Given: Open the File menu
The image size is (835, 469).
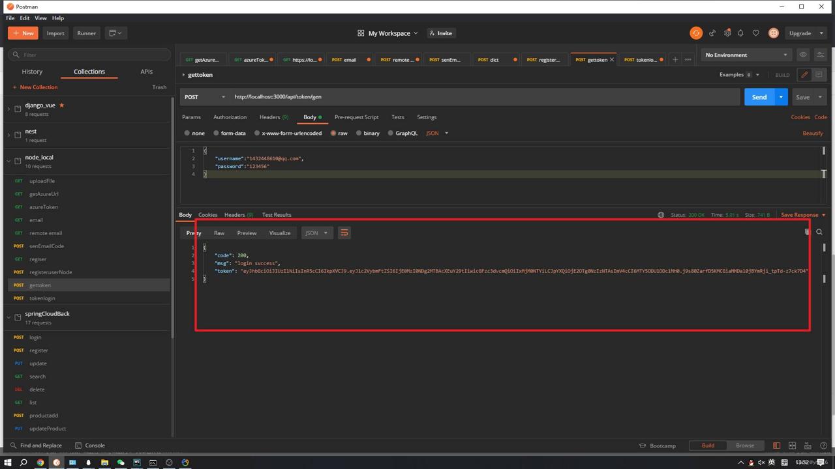Looking at the screenshot, I should point(10,18).
